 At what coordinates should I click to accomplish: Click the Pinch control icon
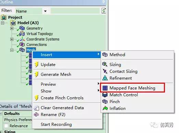[105, 102]
